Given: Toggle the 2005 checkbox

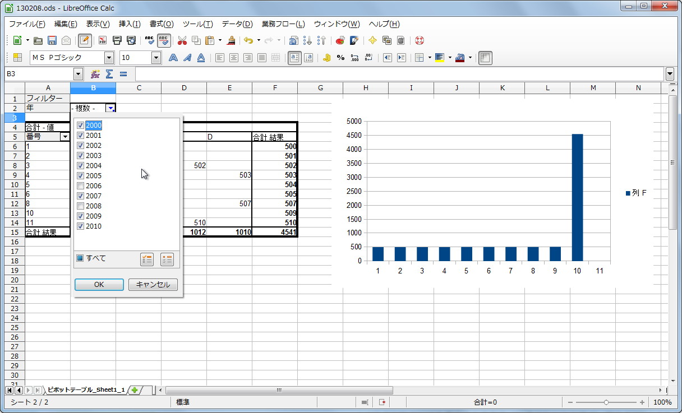Looking at the screenshot, I should coord(80,176).
